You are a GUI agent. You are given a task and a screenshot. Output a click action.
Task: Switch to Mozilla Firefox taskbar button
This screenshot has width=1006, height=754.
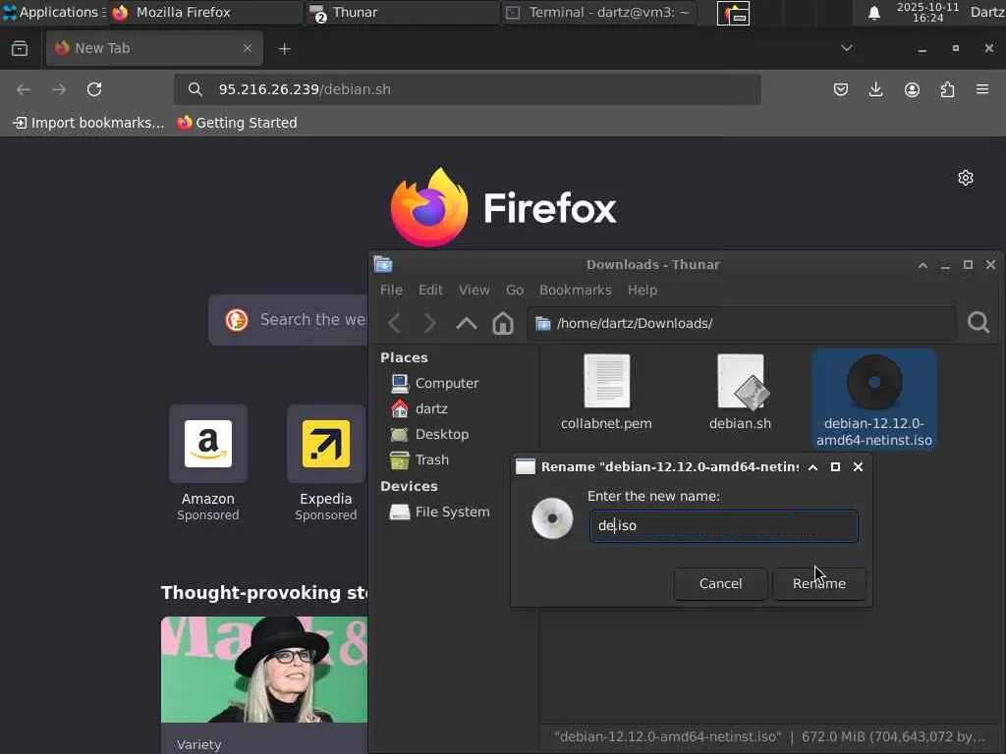205,12
